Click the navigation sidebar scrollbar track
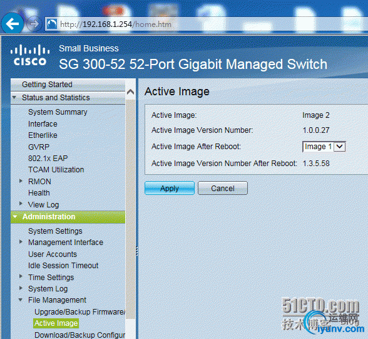Screen dimensions: 368x339 130,209
